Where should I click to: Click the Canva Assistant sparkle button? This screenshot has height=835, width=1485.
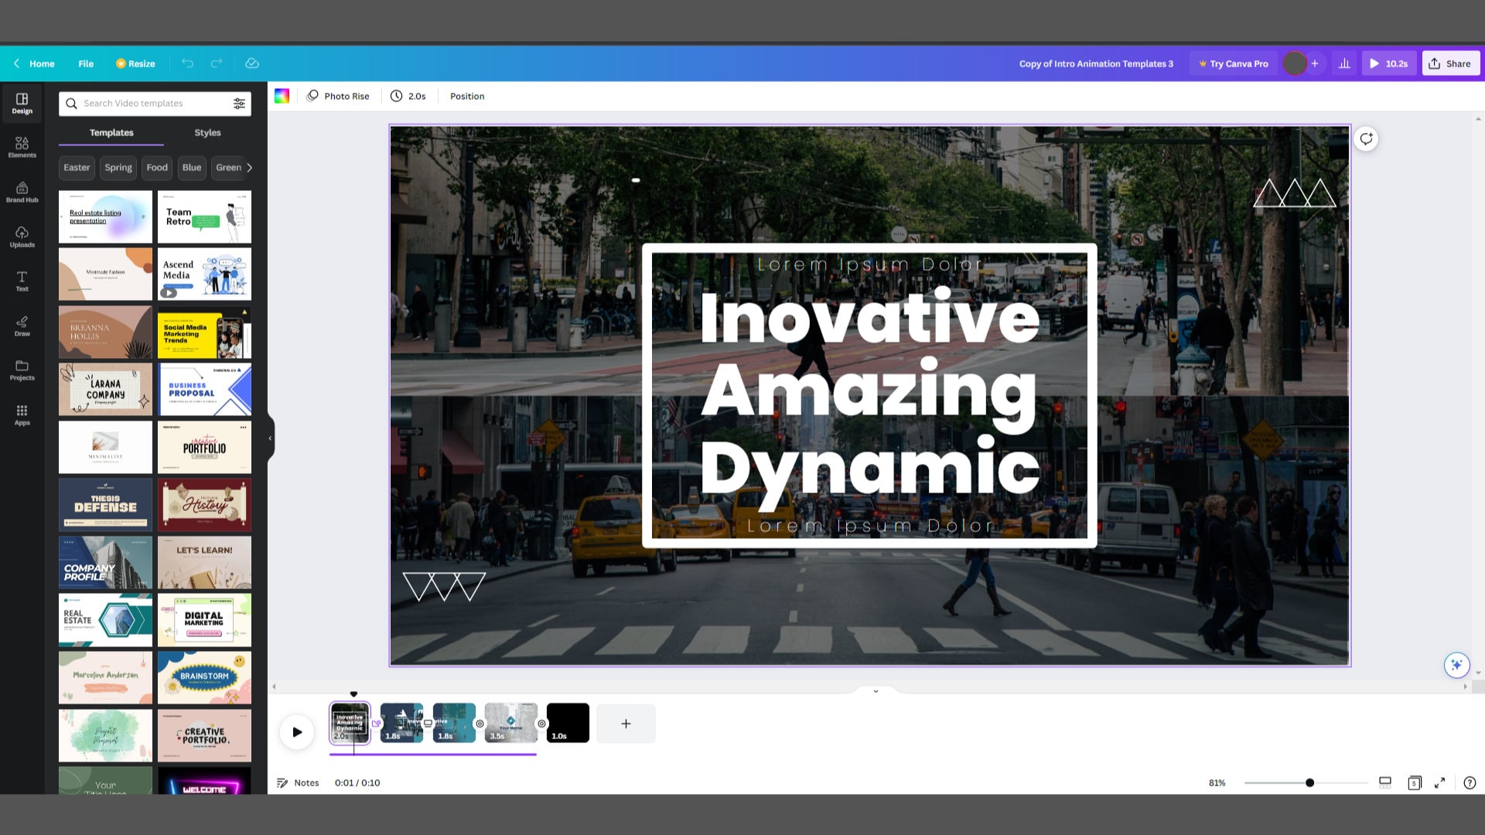[x=1456, y=665]
